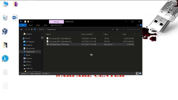Click This PC in address breadcrumb

pos(41,29)
